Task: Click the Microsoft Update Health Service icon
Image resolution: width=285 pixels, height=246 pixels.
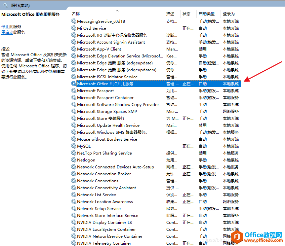Action: pos(74,125)
